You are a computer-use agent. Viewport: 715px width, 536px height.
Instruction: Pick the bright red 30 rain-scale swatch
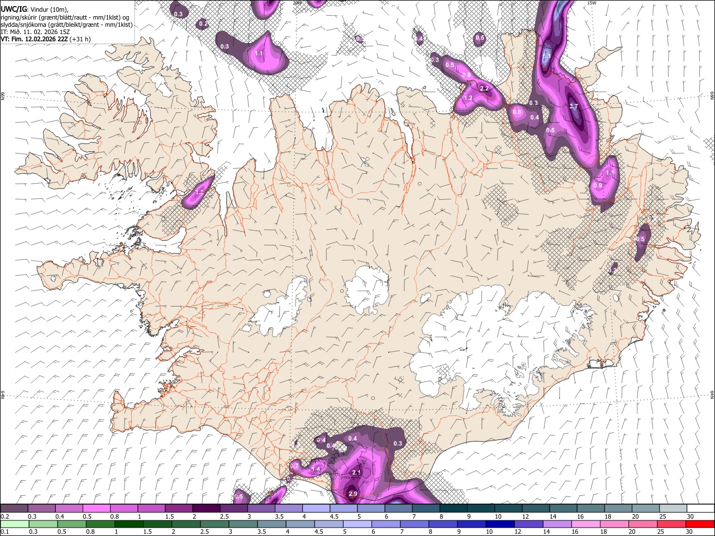point(700,524)
